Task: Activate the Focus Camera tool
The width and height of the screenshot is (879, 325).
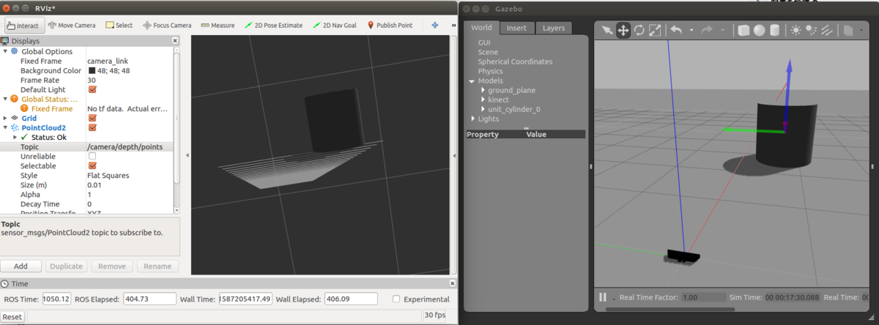Action: [167, 25]
